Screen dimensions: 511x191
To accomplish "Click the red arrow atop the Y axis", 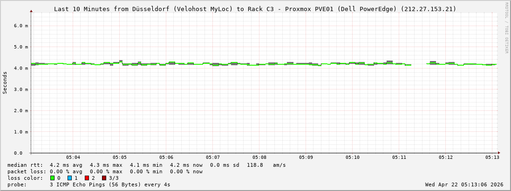I will (x=31, y=11).
